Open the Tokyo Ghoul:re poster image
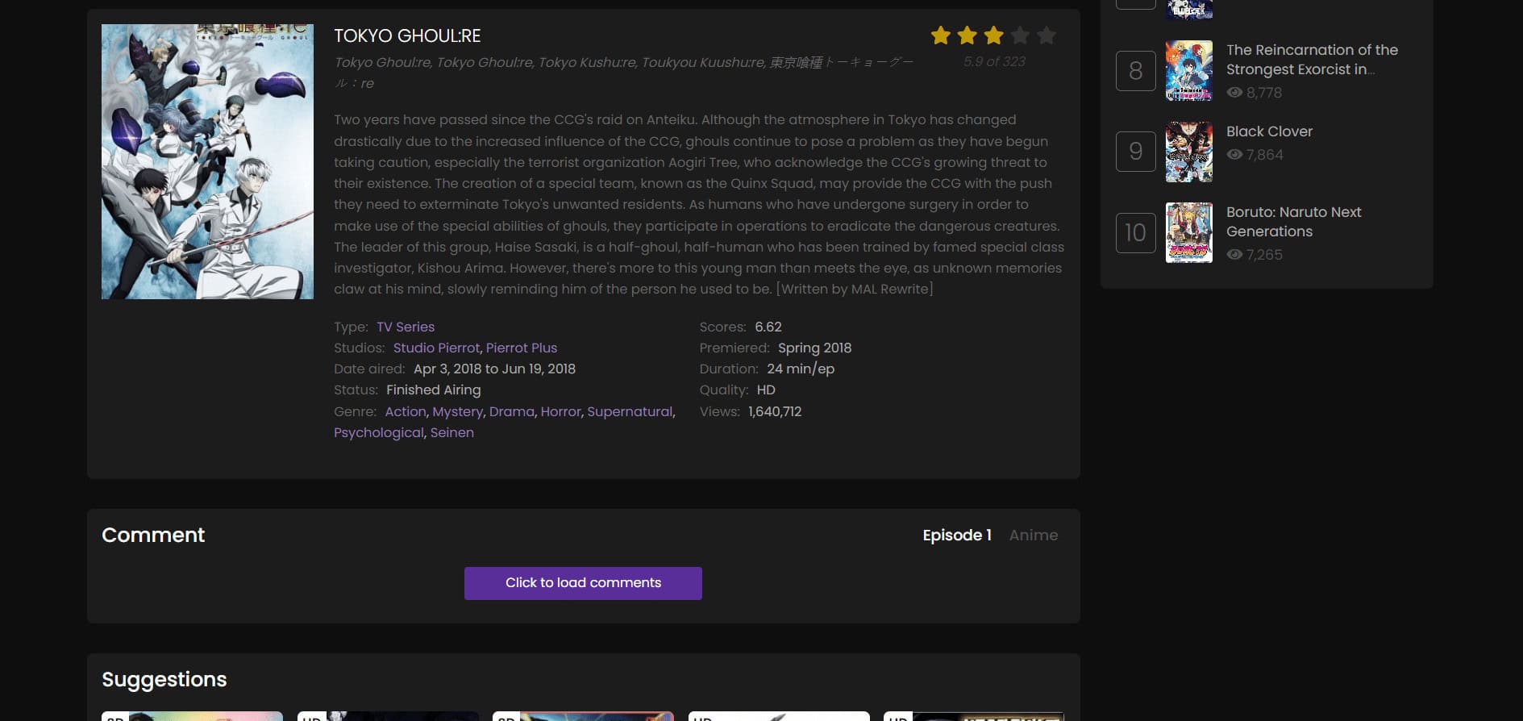 pyautogui.click(x=207, y=161)
